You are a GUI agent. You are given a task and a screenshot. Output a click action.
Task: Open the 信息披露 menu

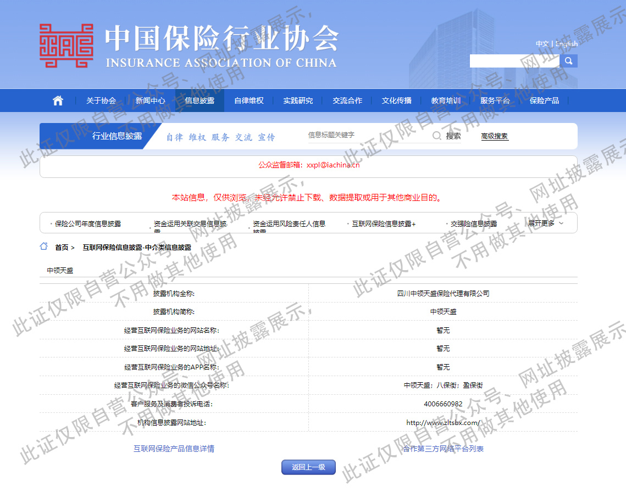200,100
